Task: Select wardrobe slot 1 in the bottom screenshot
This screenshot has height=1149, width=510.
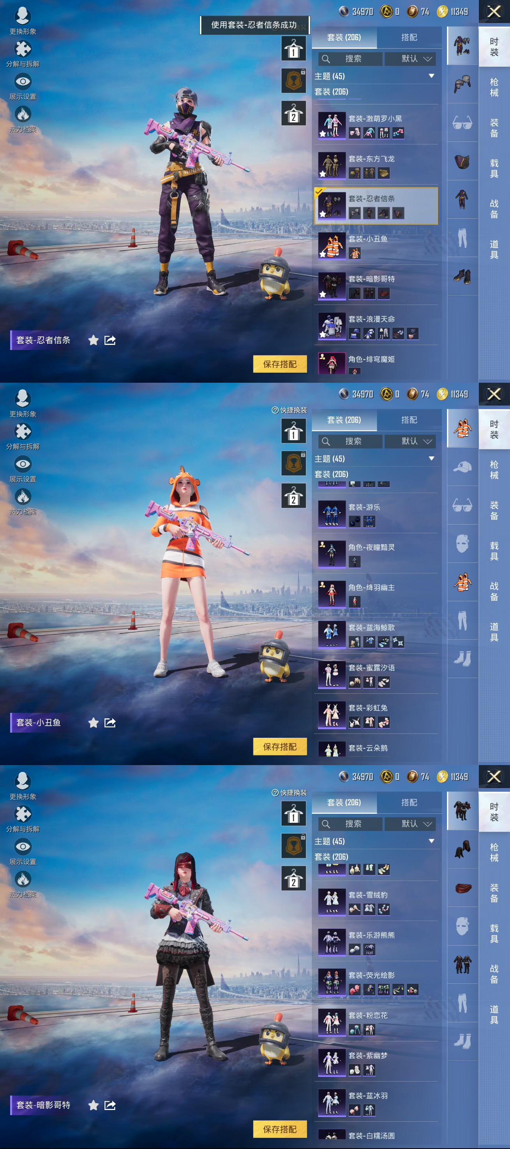Action: coord(294,813)
